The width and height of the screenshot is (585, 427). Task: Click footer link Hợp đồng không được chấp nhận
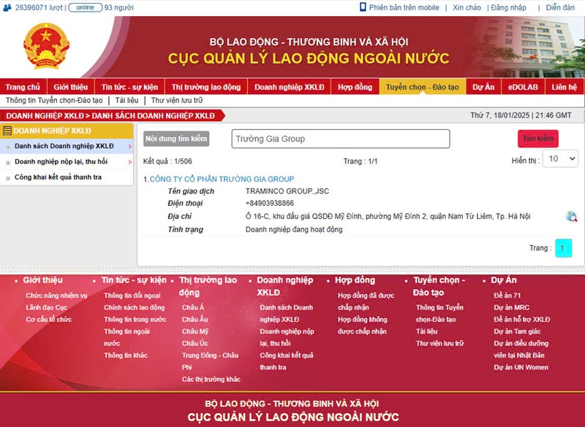click(x=362, y=326)
